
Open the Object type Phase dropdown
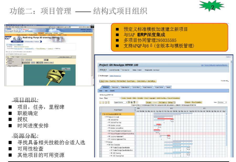[x=113, y=98]
